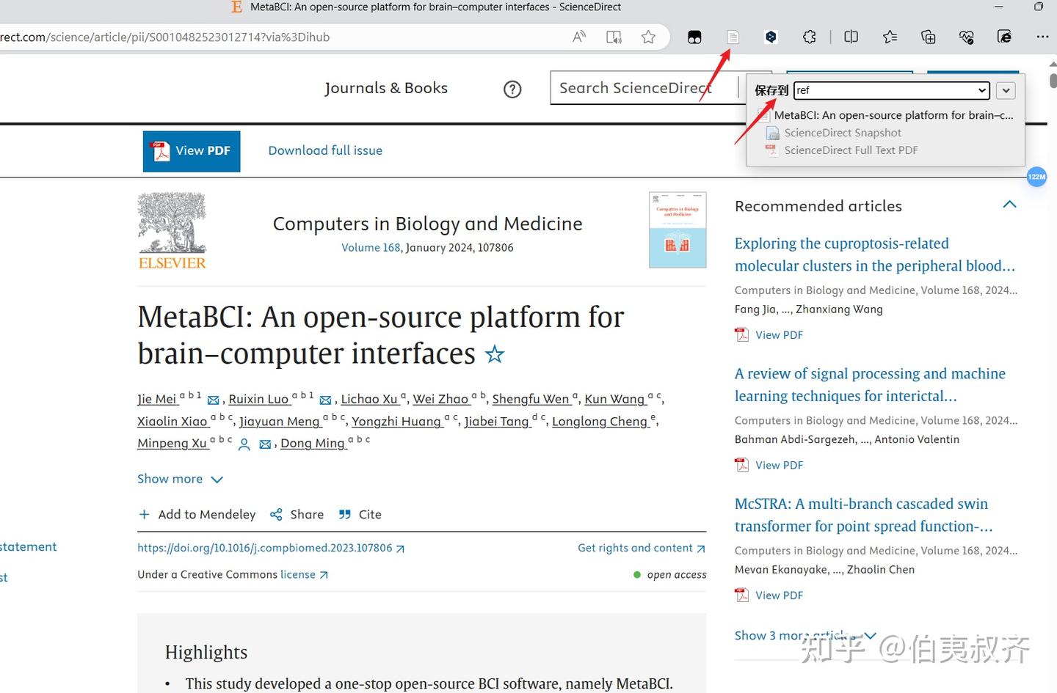Click the Internet Explorer mode icon
Screen dimensions: 1057x693
pos(1004,37)
